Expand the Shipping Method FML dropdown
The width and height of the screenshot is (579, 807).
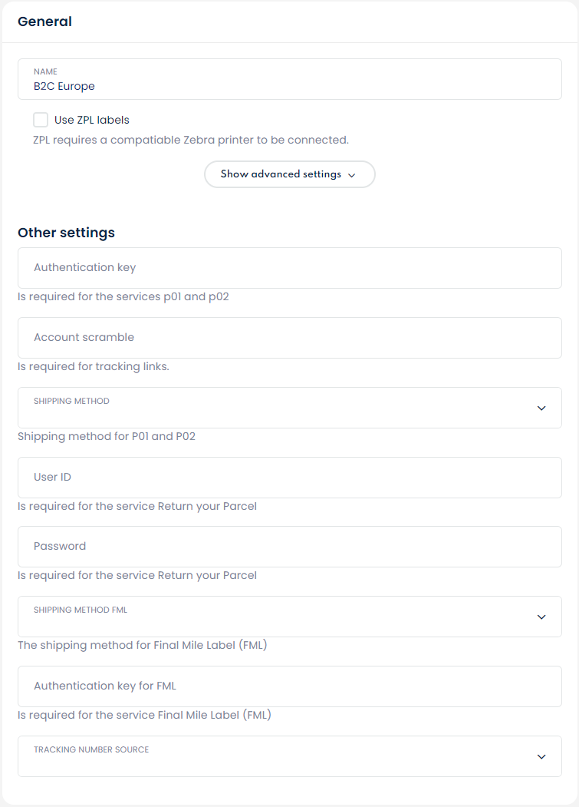pyautogui.click(x=289, y=617)
